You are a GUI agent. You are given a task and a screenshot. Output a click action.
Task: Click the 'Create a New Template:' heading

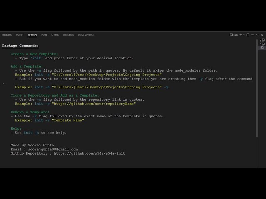34,54
